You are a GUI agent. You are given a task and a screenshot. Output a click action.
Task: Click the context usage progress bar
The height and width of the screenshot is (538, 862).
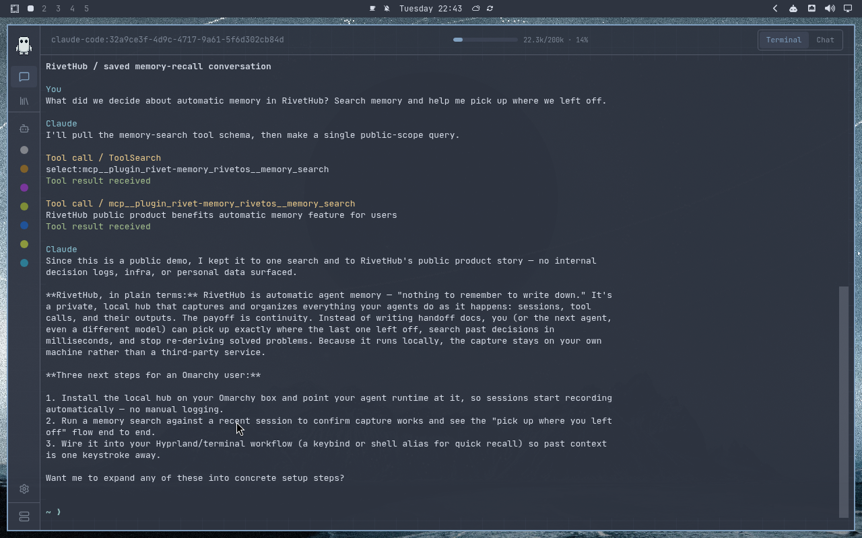coord(485,40)
